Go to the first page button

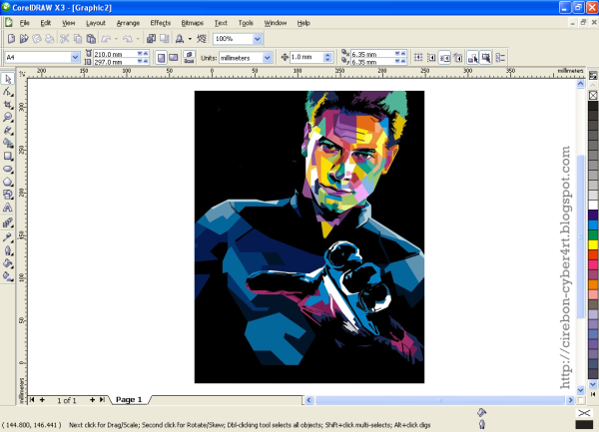(x=32, y=399)
